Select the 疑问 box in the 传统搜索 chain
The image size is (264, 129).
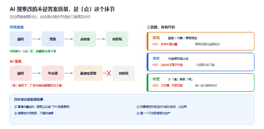click(x=21, y=39)
